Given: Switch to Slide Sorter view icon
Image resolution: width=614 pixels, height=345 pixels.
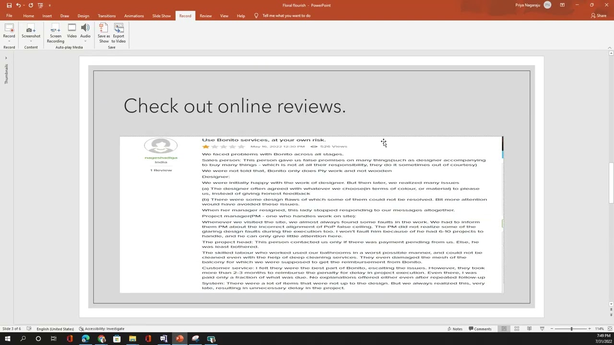Looking at the screenshot, I should tap(517, 329).
